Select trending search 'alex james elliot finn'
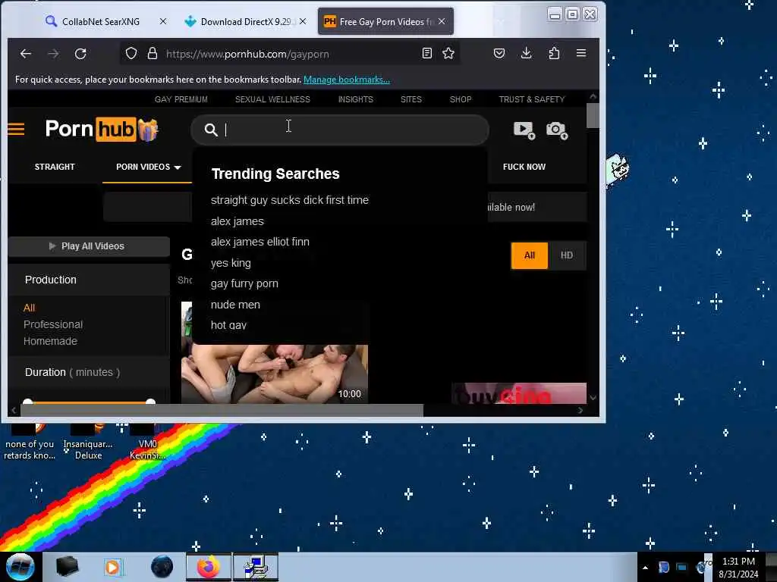Image resolution: width=777 pixels, height=582 pixels. point(260,242)
